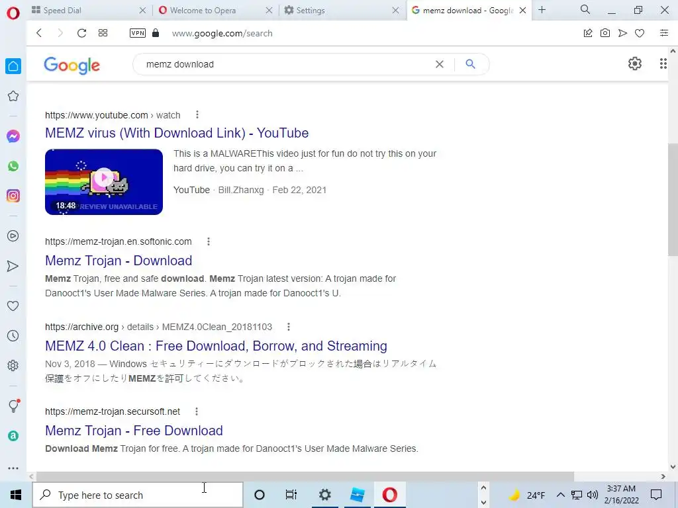Open the Player icon in sidebar

point(13,236)
